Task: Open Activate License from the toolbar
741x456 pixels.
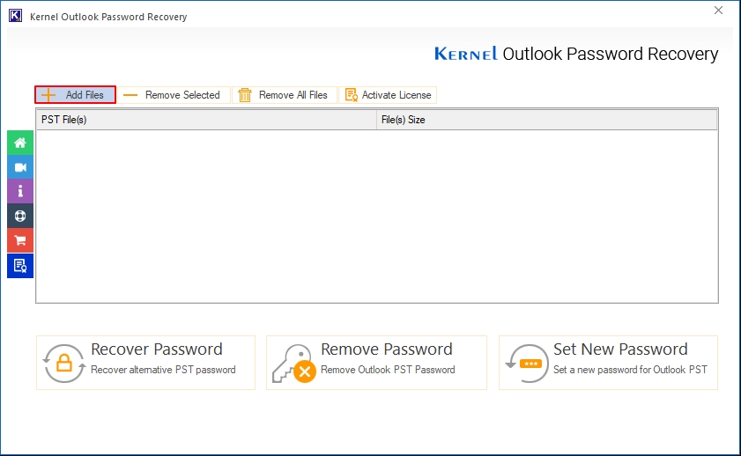Action: 388,95
